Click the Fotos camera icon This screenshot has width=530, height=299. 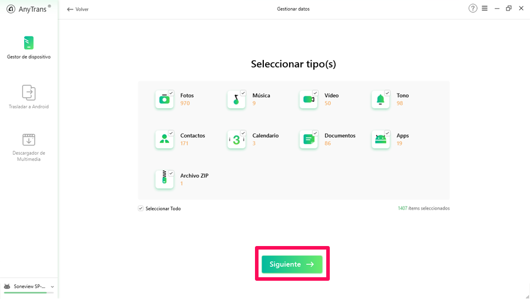click(x=164, y=99)
